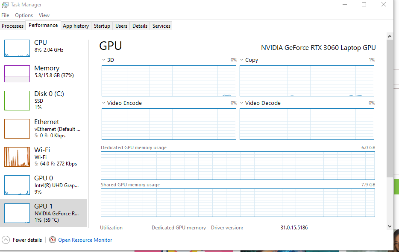This screenshot has width=399, height=252.
Task: Open the Options menu
Action: pos(24,15)
